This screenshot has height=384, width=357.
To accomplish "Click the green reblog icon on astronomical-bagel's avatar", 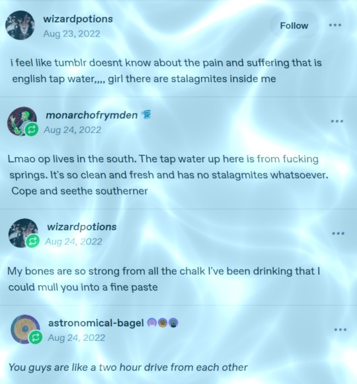I will click(x=36, y=338).
